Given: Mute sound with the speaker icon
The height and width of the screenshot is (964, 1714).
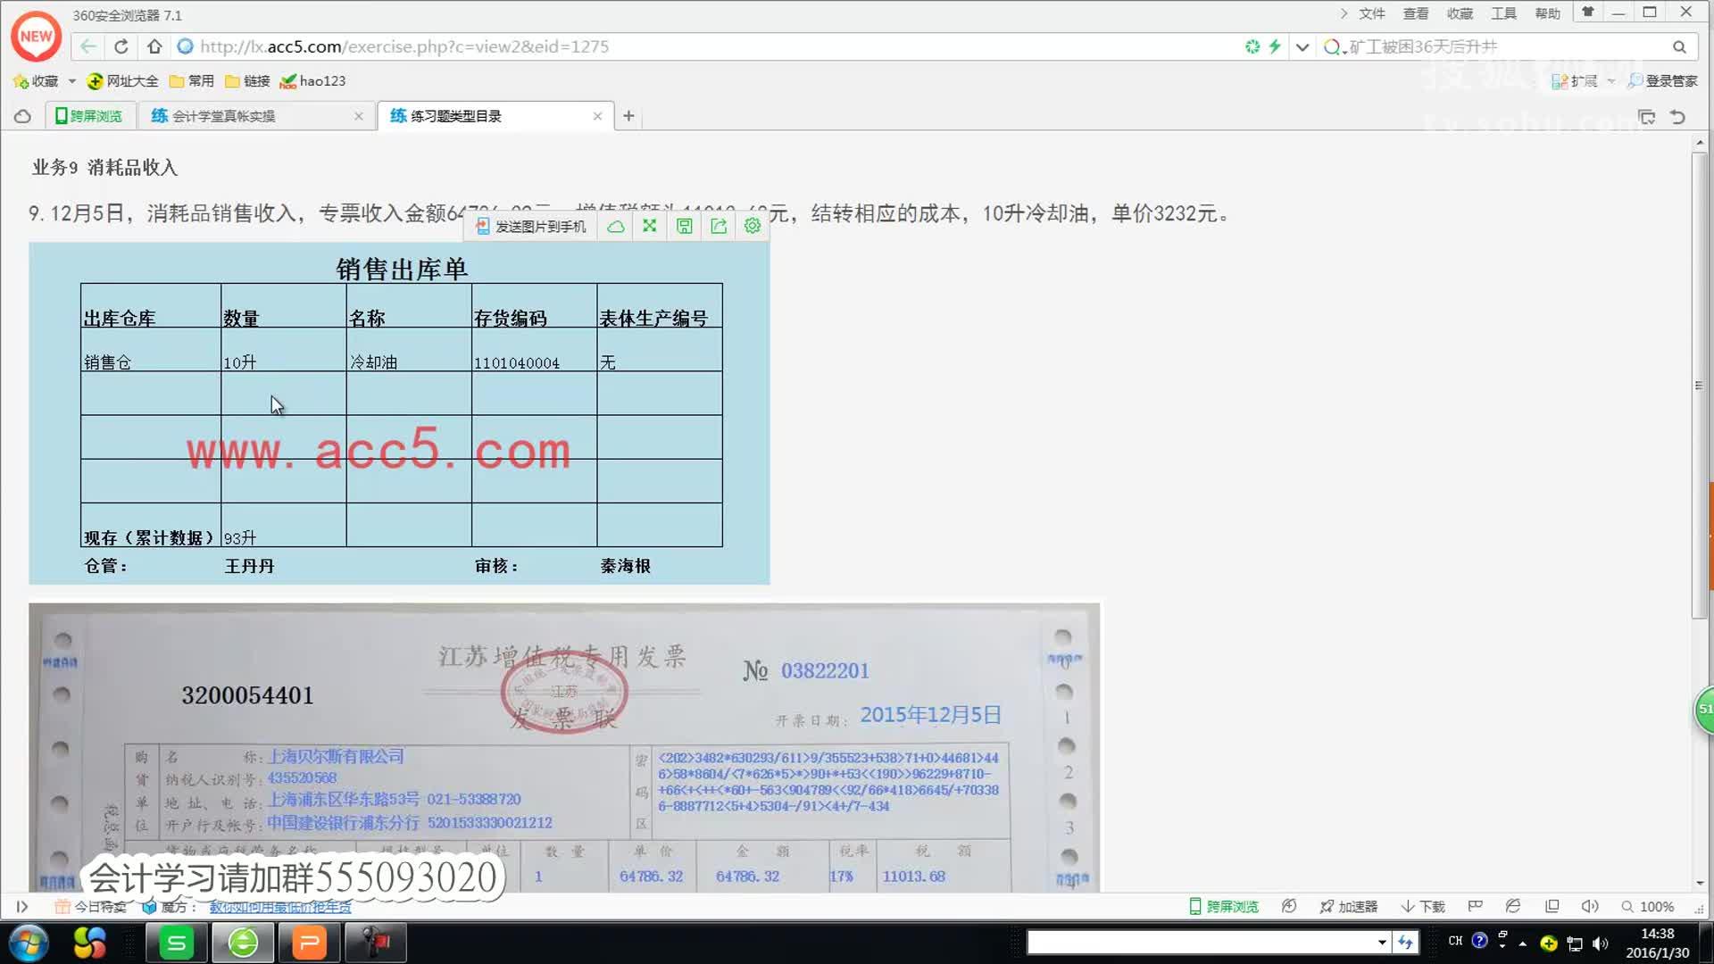Looking at the screenshot, I should tap(1589, 906).
